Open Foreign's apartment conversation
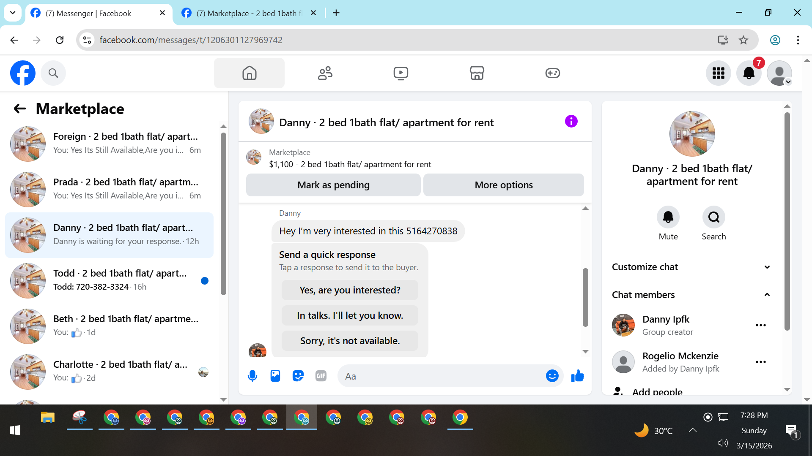812x456 pixels. click(109, 144)
